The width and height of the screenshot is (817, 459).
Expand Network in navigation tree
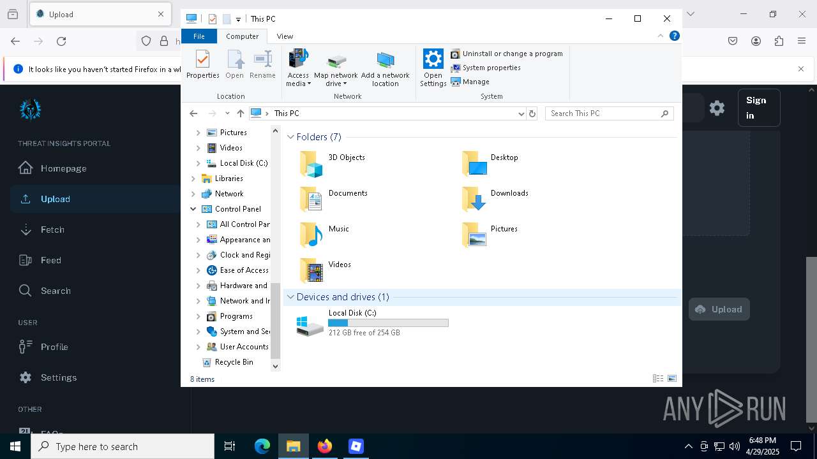tap(193, 194)
